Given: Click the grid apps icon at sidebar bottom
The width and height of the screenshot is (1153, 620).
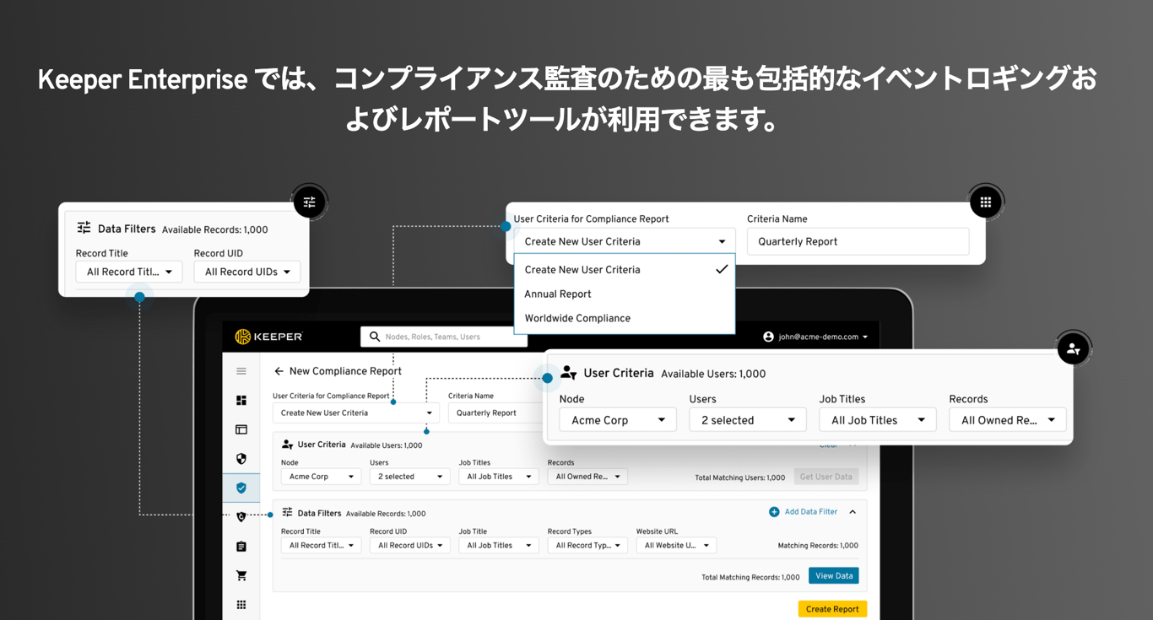Looking at the screenshot, I should click(x=241, y=604).
